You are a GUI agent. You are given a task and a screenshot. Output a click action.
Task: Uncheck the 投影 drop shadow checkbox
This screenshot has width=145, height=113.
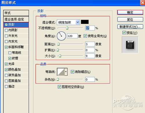[6, 25]
